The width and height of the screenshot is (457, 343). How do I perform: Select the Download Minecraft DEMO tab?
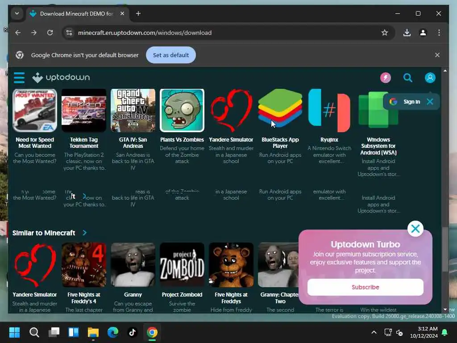[x=76, y=14]
